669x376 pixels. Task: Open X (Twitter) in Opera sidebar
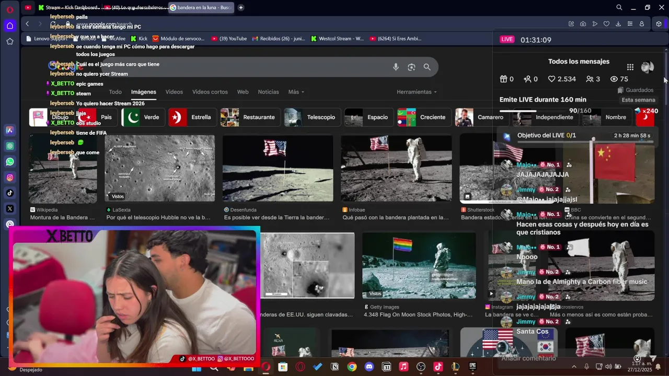pos(10,209)
